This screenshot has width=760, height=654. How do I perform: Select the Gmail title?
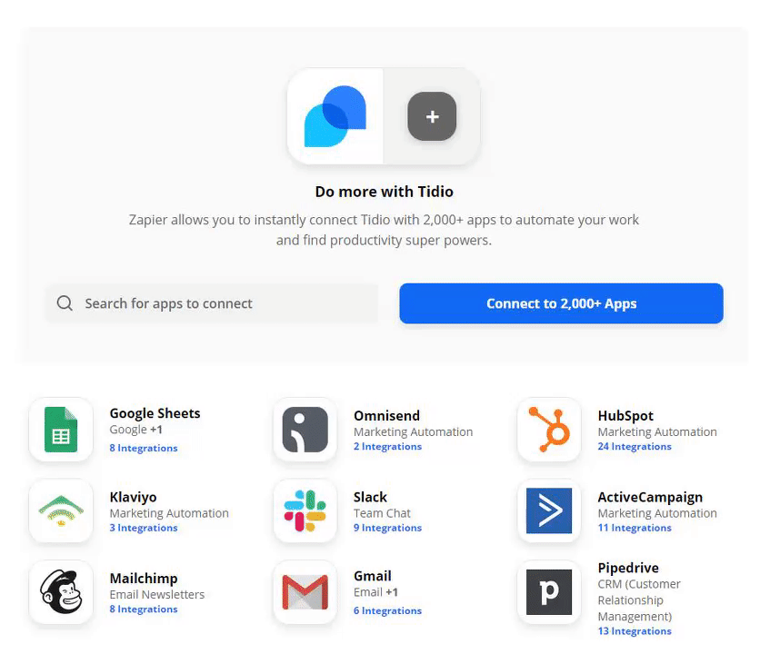(372, 576)
